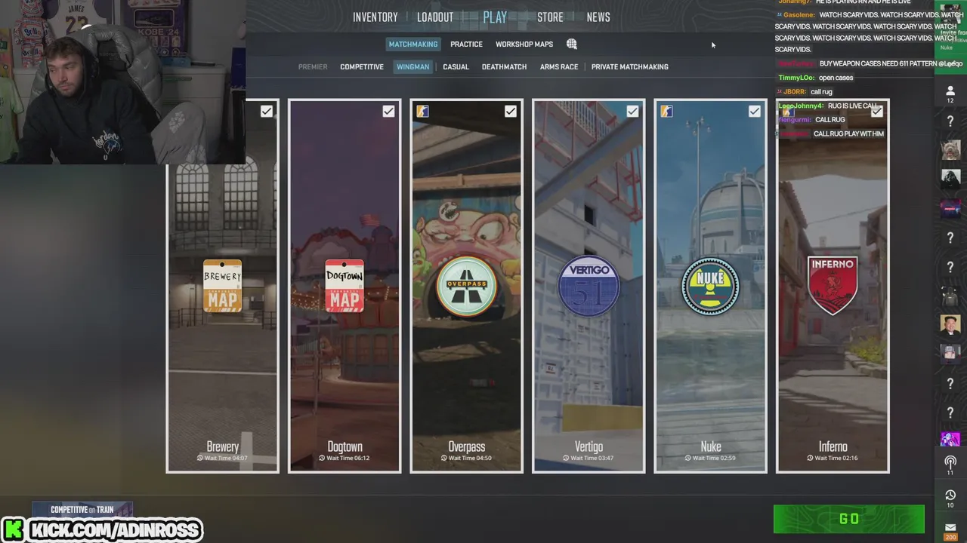Select the man in suit avatar friend

[950, 325]
